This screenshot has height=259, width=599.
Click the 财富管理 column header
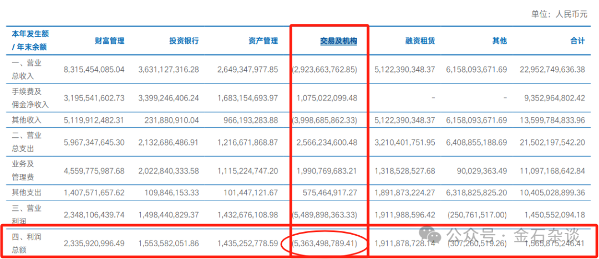pos(110,41)
